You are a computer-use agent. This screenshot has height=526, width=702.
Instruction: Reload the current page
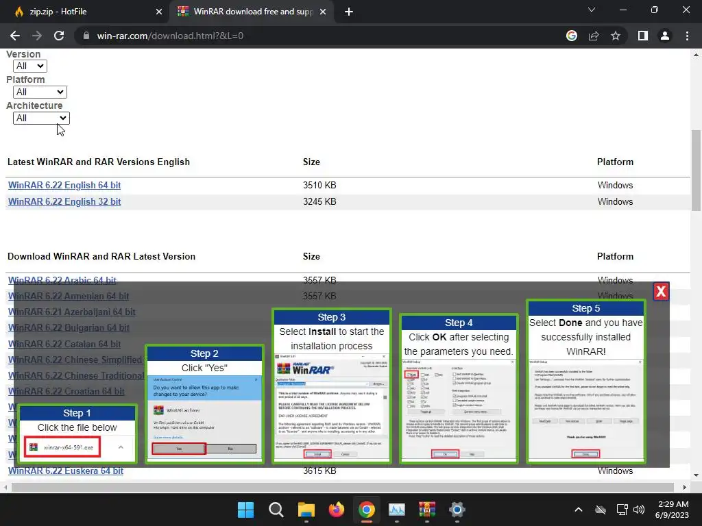pos(59,36)
